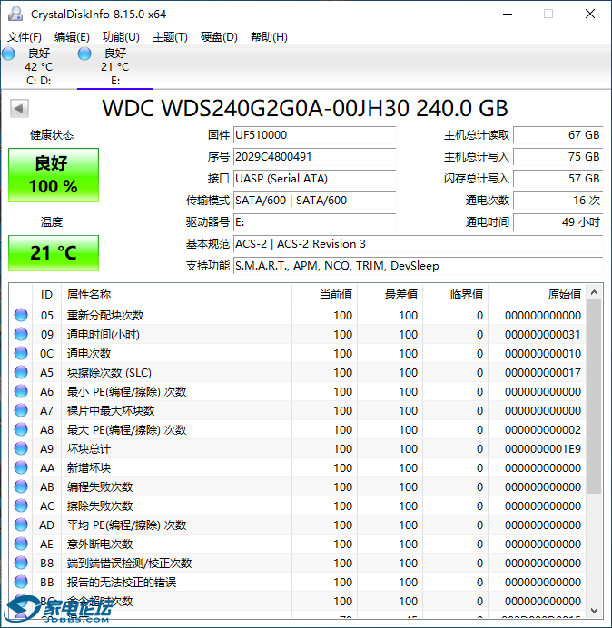
Task: Click the NAND writes 57 GB field
Action: click(558, 179)
